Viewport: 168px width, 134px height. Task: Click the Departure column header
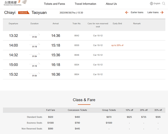coord(13,24)
